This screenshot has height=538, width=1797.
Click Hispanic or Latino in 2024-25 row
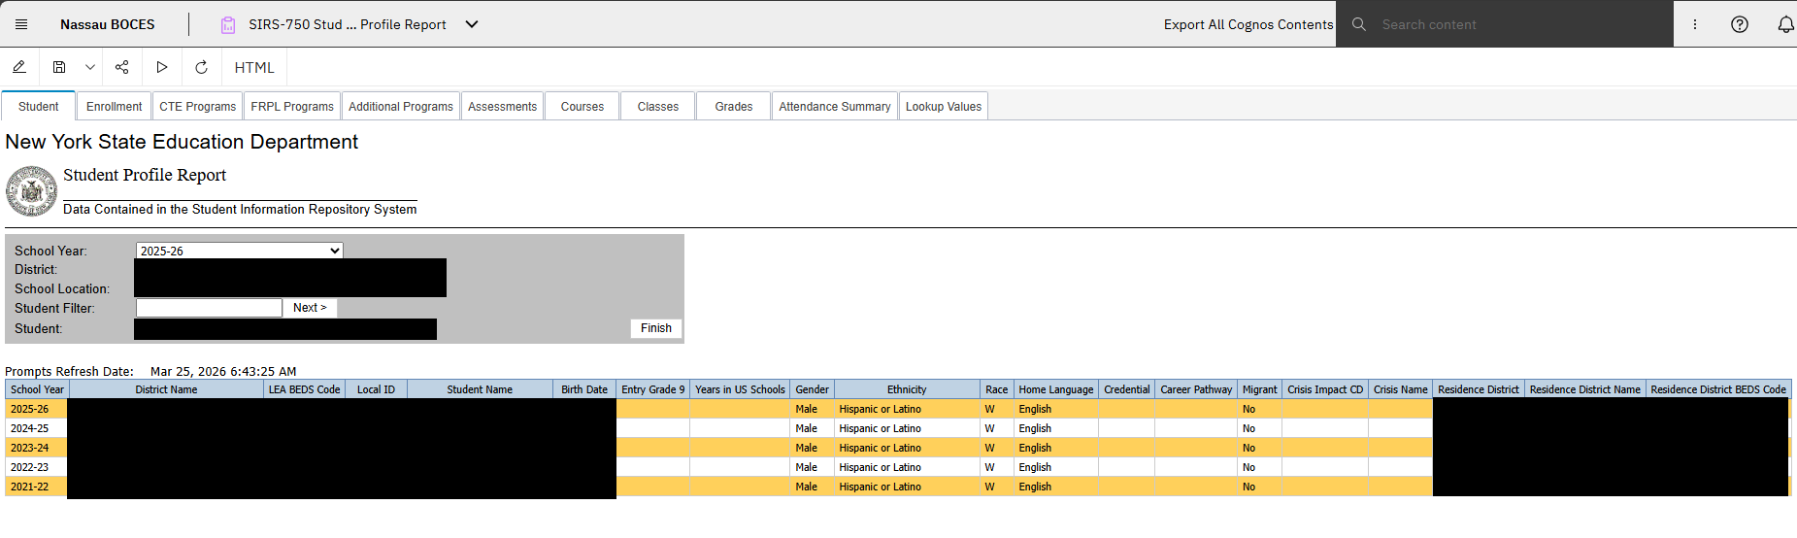point(880,428)
